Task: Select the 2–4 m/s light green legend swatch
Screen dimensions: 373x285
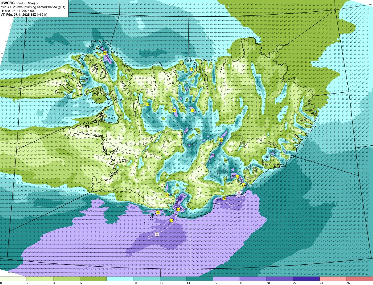Action: point(40,279)
